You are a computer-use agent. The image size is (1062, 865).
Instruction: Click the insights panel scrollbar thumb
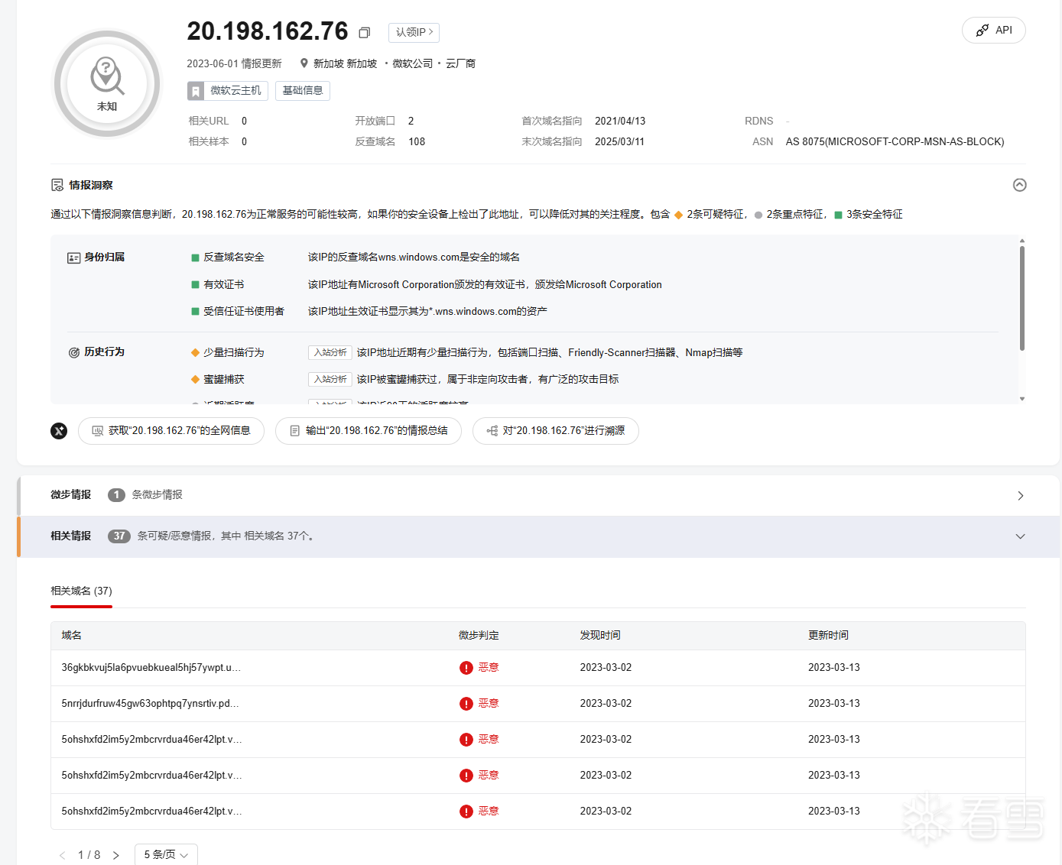[1022, 299]
